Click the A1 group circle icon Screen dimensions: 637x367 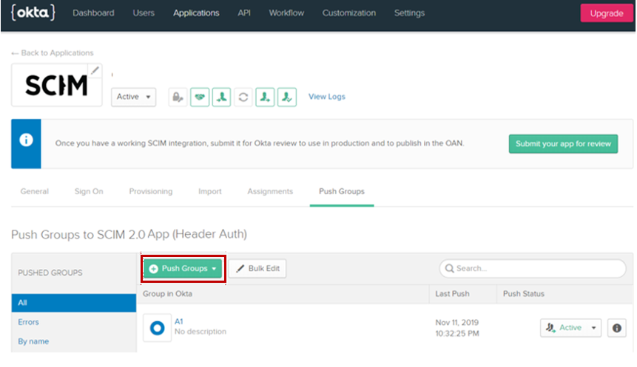coord(157,328)
